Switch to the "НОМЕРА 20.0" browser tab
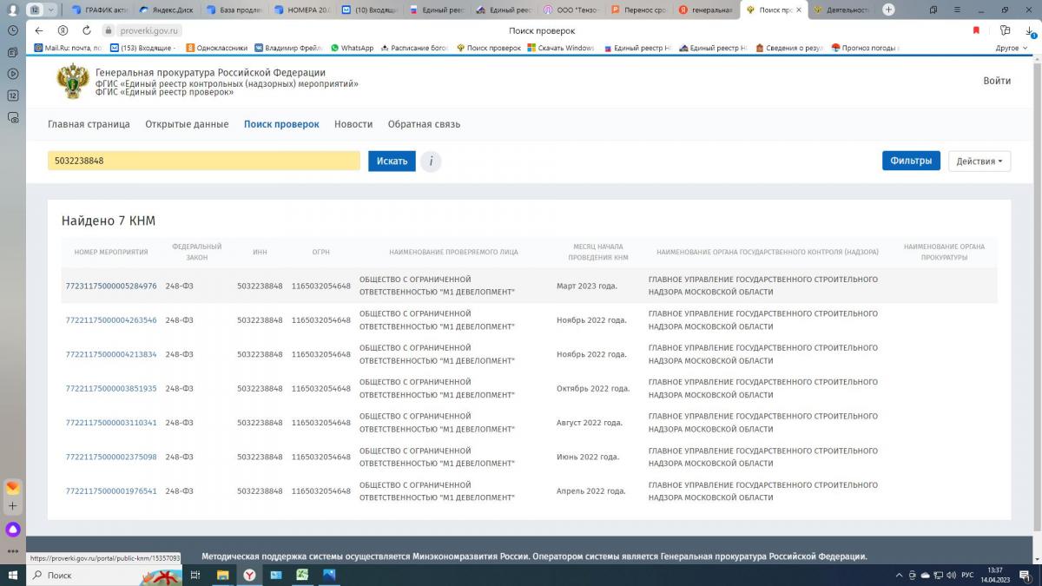The height and width of the screenshot is (586, 1042). (301, 10)
